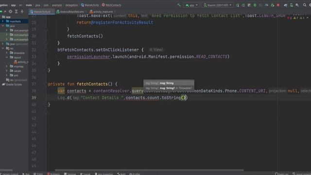Collapse the res folder

point(2,48)
